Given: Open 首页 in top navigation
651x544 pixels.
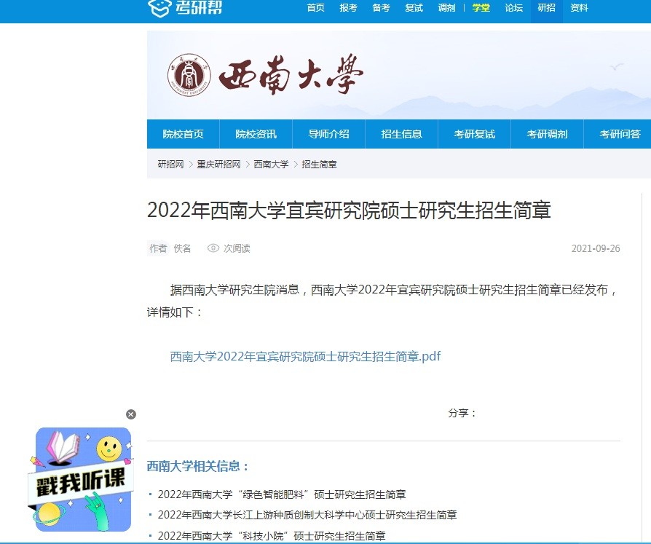Looking at the screenshot, I should (315, 8).
